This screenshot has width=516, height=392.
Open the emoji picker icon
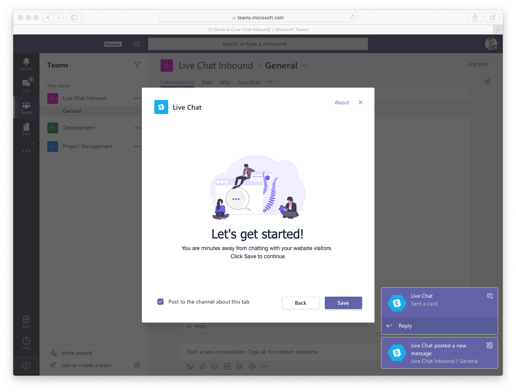[215, 366]
